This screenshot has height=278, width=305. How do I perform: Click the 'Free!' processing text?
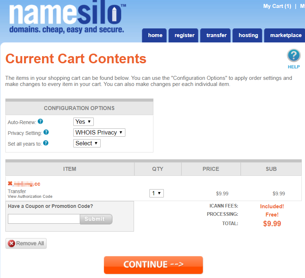(x=272, y=215)
